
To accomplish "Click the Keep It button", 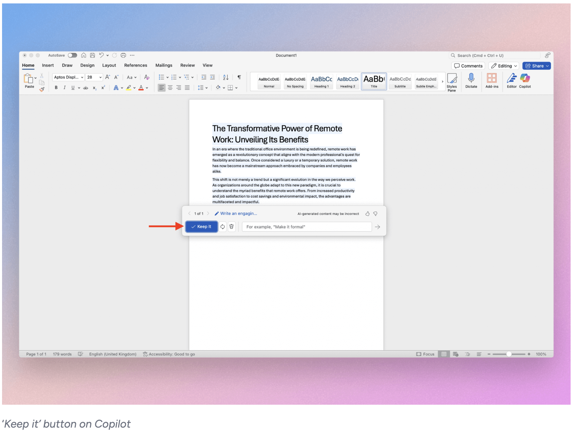I will pyautogui.click(x=201, y=226).
